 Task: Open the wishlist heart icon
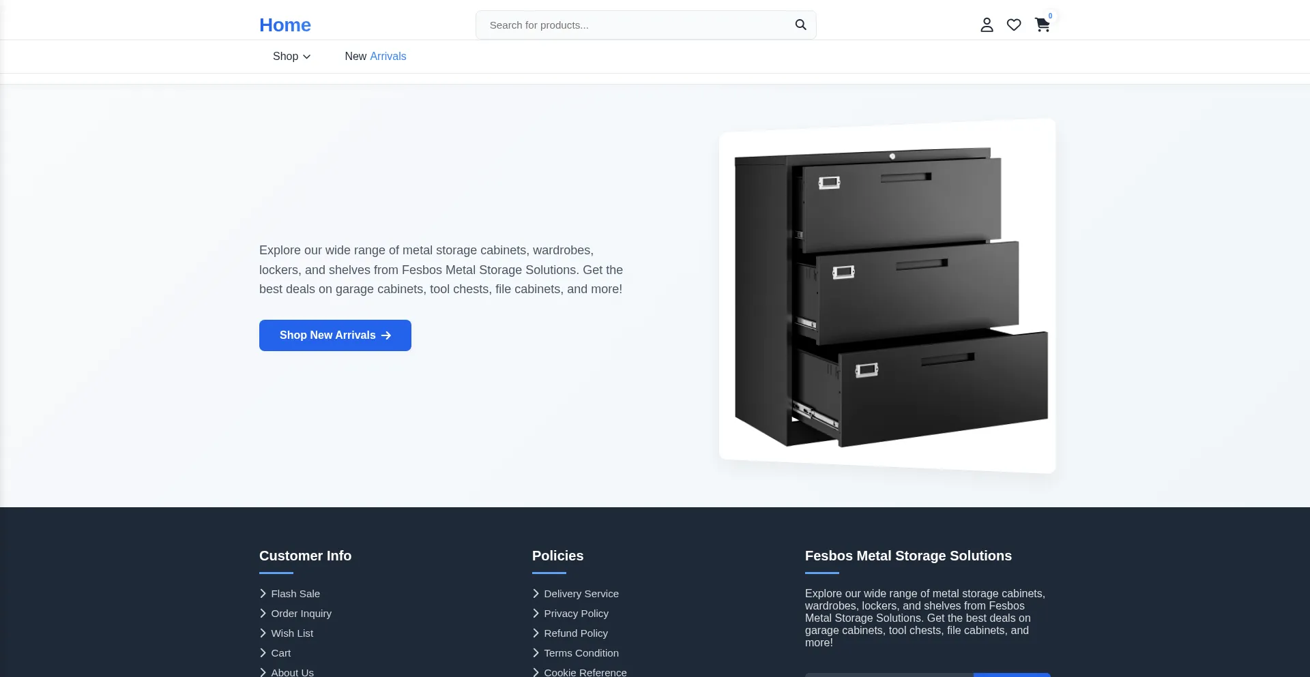pyautogui.click(x=1014, y=25)
